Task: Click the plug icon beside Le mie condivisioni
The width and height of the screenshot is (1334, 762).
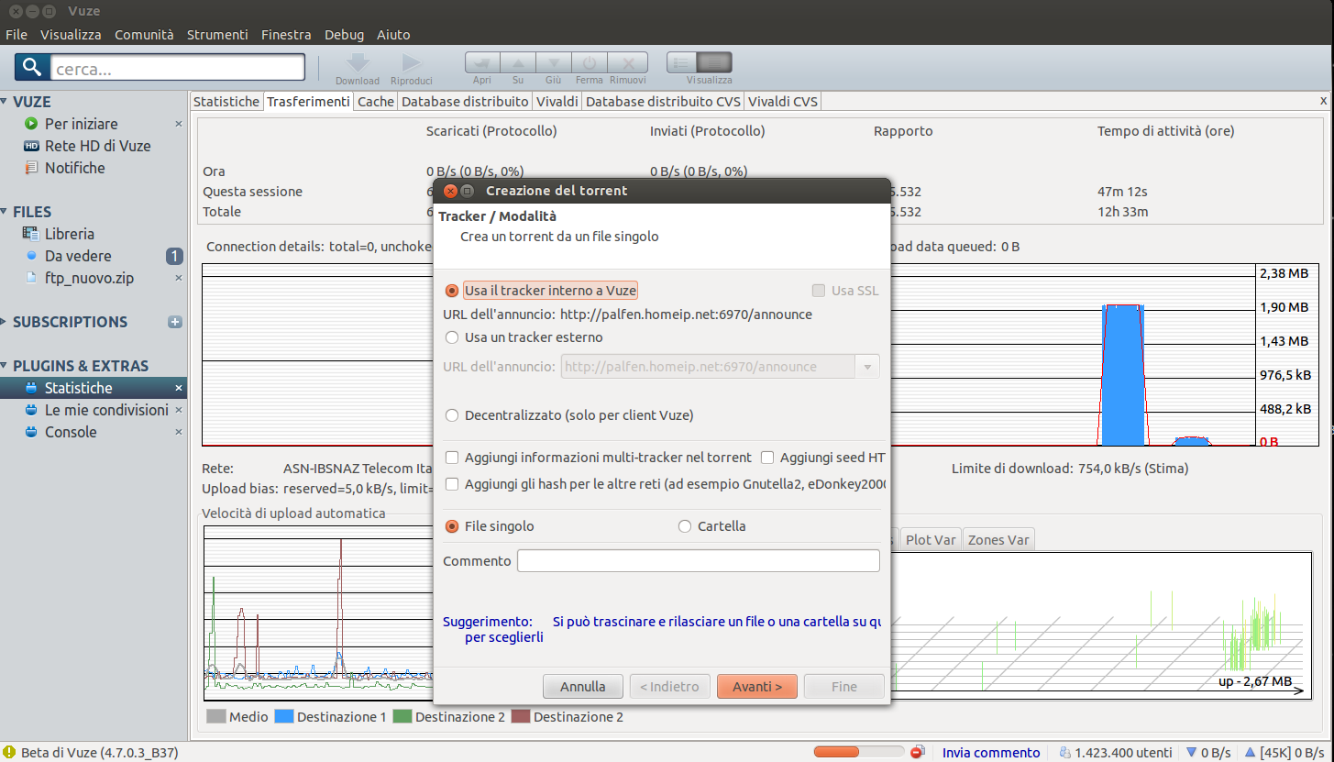Action: pyautogui.click(x=31, y=410)
